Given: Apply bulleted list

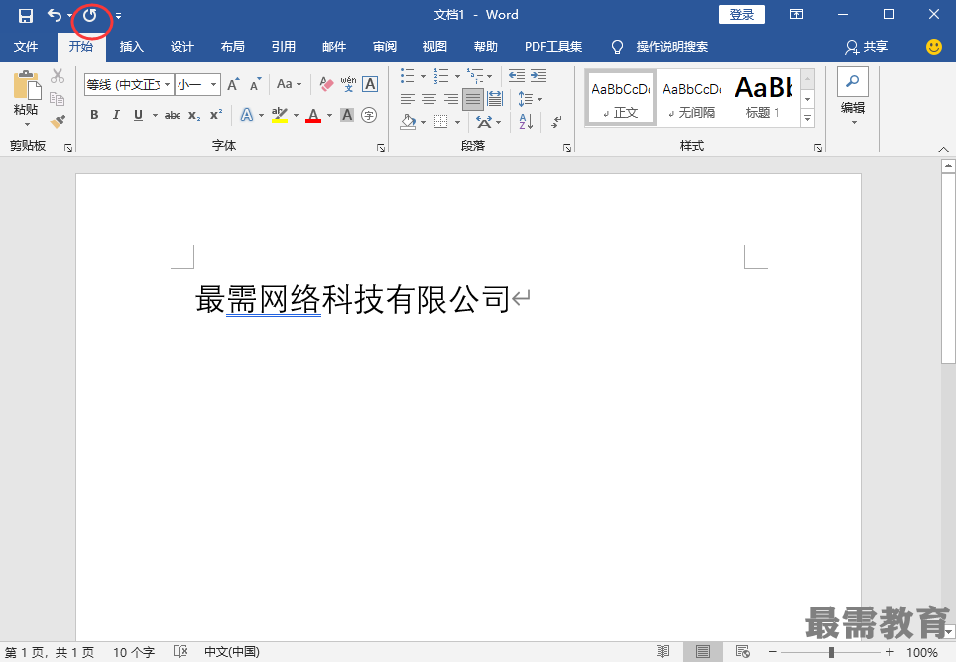Looking at the screenshot, I should (408, 76).
